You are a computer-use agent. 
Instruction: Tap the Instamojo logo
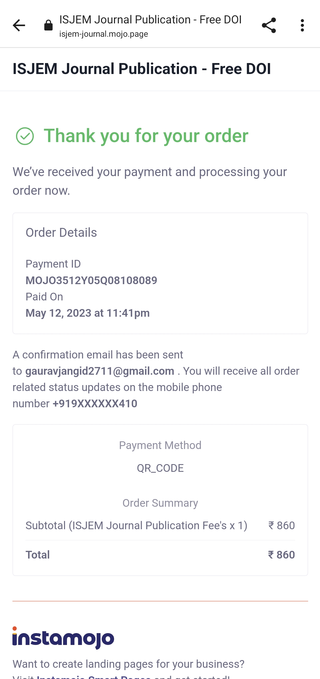pos(63,638)
